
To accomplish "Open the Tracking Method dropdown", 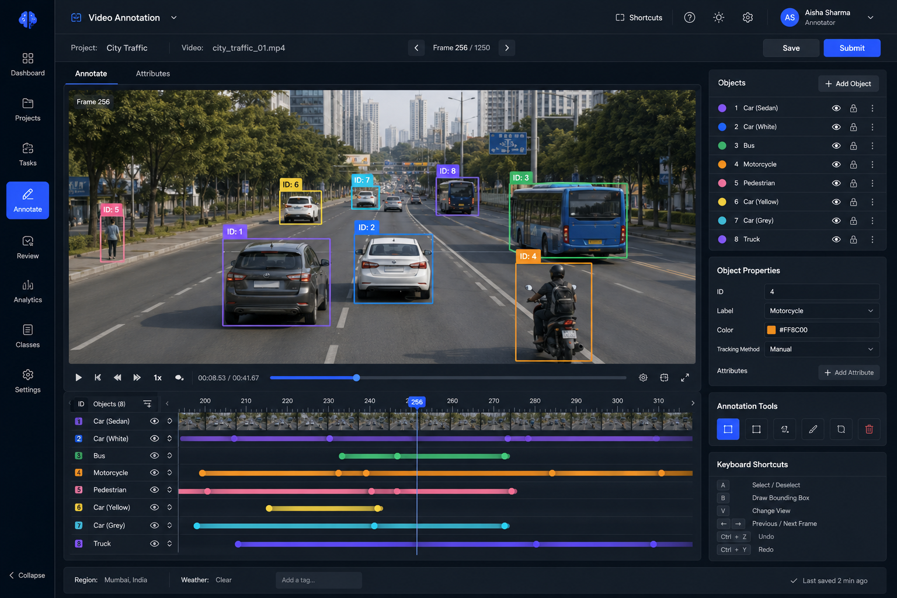I will point(822,349).
